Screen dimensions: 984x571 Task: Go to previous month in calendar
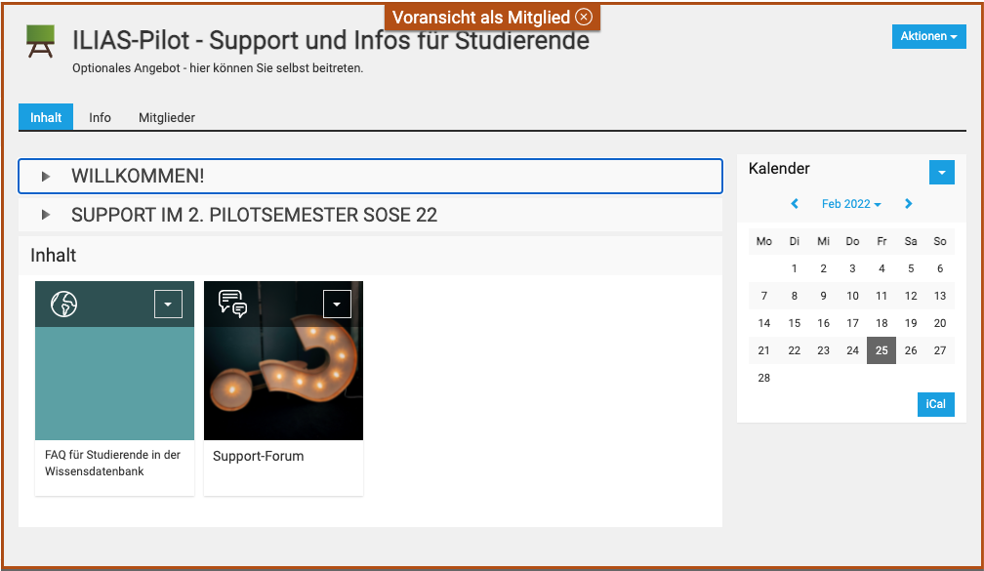point(795,204)
